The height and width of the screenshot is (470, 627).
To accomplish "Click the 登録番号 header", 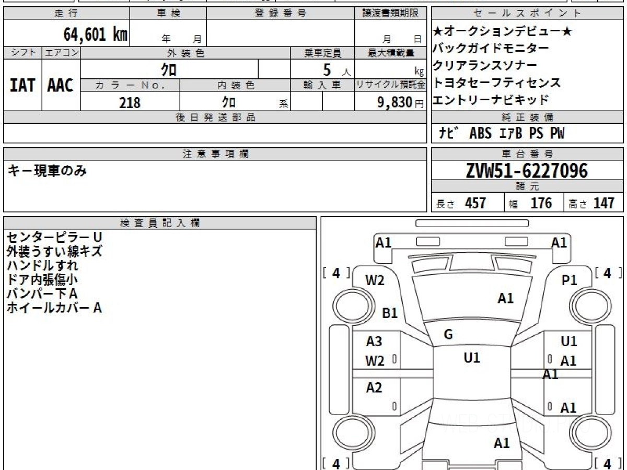I will pos(280,14).
